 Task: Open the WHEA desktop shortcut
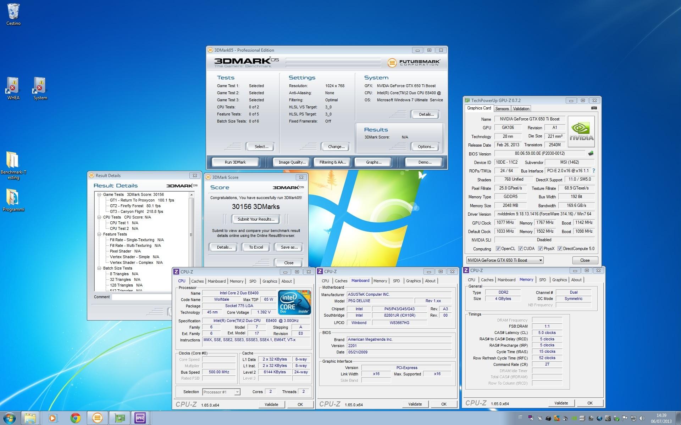point(13,89)
